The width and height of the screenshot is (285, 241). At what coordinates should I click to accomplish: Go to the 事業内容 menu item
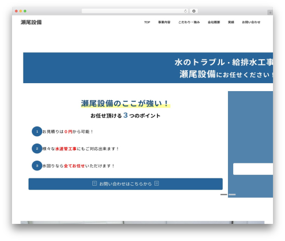click(164, 22)
